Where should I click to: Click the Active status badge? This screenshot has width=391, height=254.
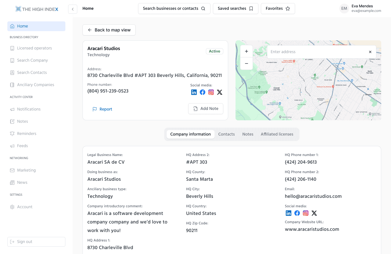point(214,51)
